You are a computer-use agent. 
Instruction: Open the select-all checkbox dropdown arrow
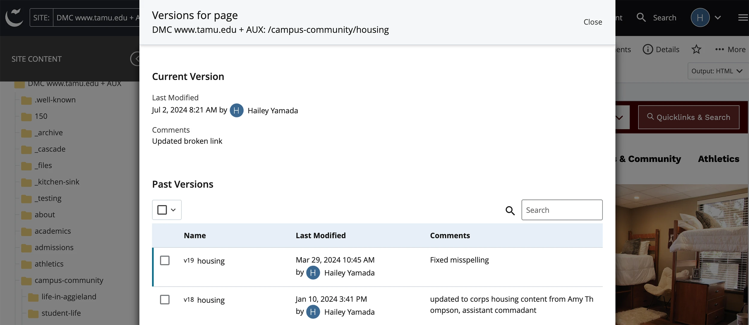coord(173,210)
